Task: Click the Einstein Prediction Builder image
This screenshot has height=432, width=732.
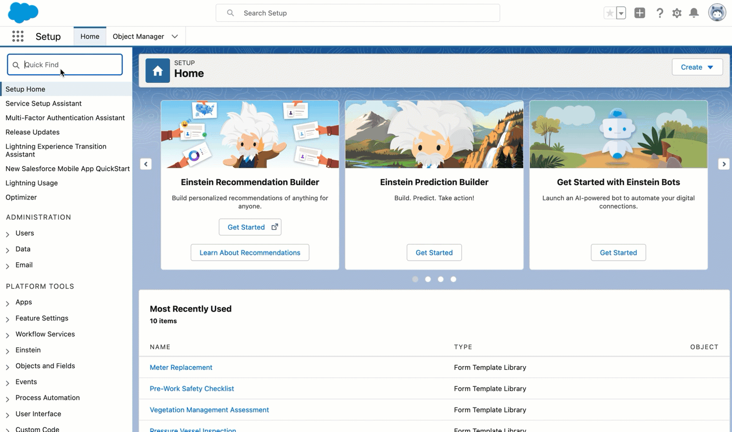Action: pos(434,134)
